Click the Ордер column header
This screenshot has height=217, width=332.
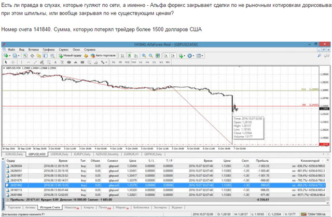click(11, 161)
